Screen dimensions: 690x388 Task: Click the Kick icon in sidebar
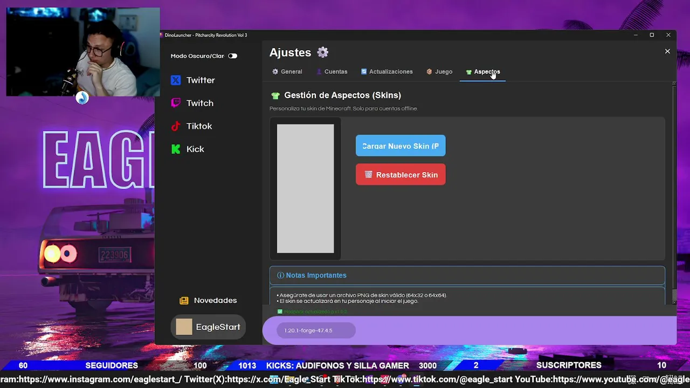(x=176, y=149)
